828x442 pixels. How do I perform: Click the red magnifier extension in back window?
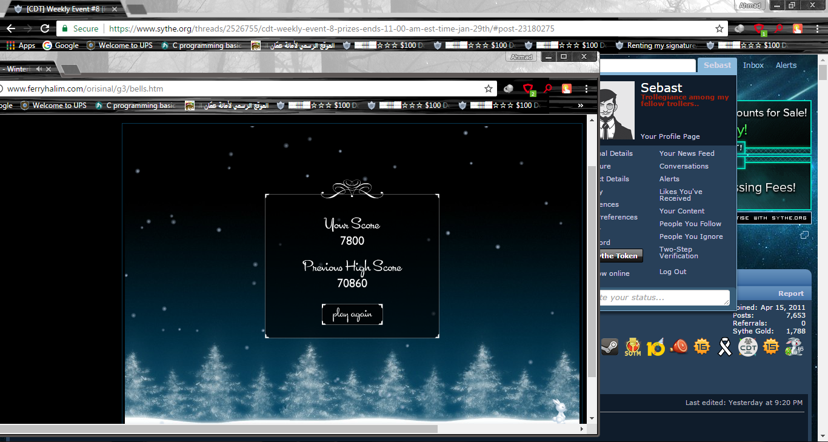778,28
